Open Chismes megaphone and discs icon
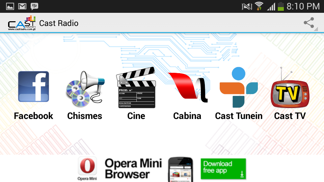Screen dimensions: 324x182 (85, 89)
